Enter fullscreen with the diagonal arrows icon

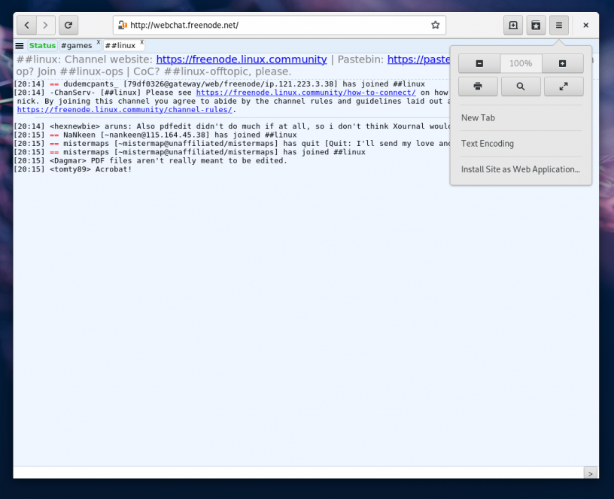563,86
